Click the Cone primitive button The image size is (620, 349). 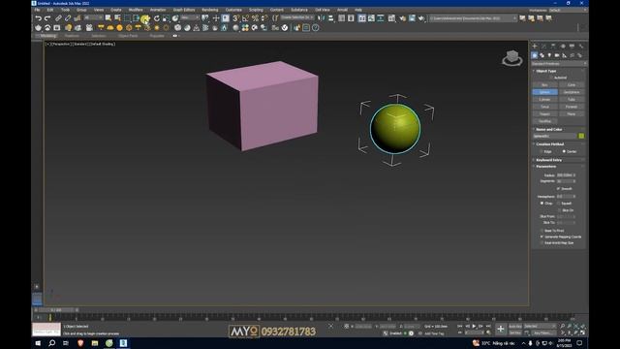(572, 84)
